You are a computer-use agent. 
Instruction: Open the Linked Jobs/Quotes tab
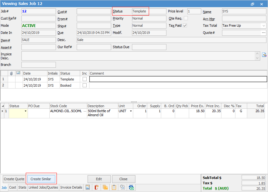pos(43,187)
